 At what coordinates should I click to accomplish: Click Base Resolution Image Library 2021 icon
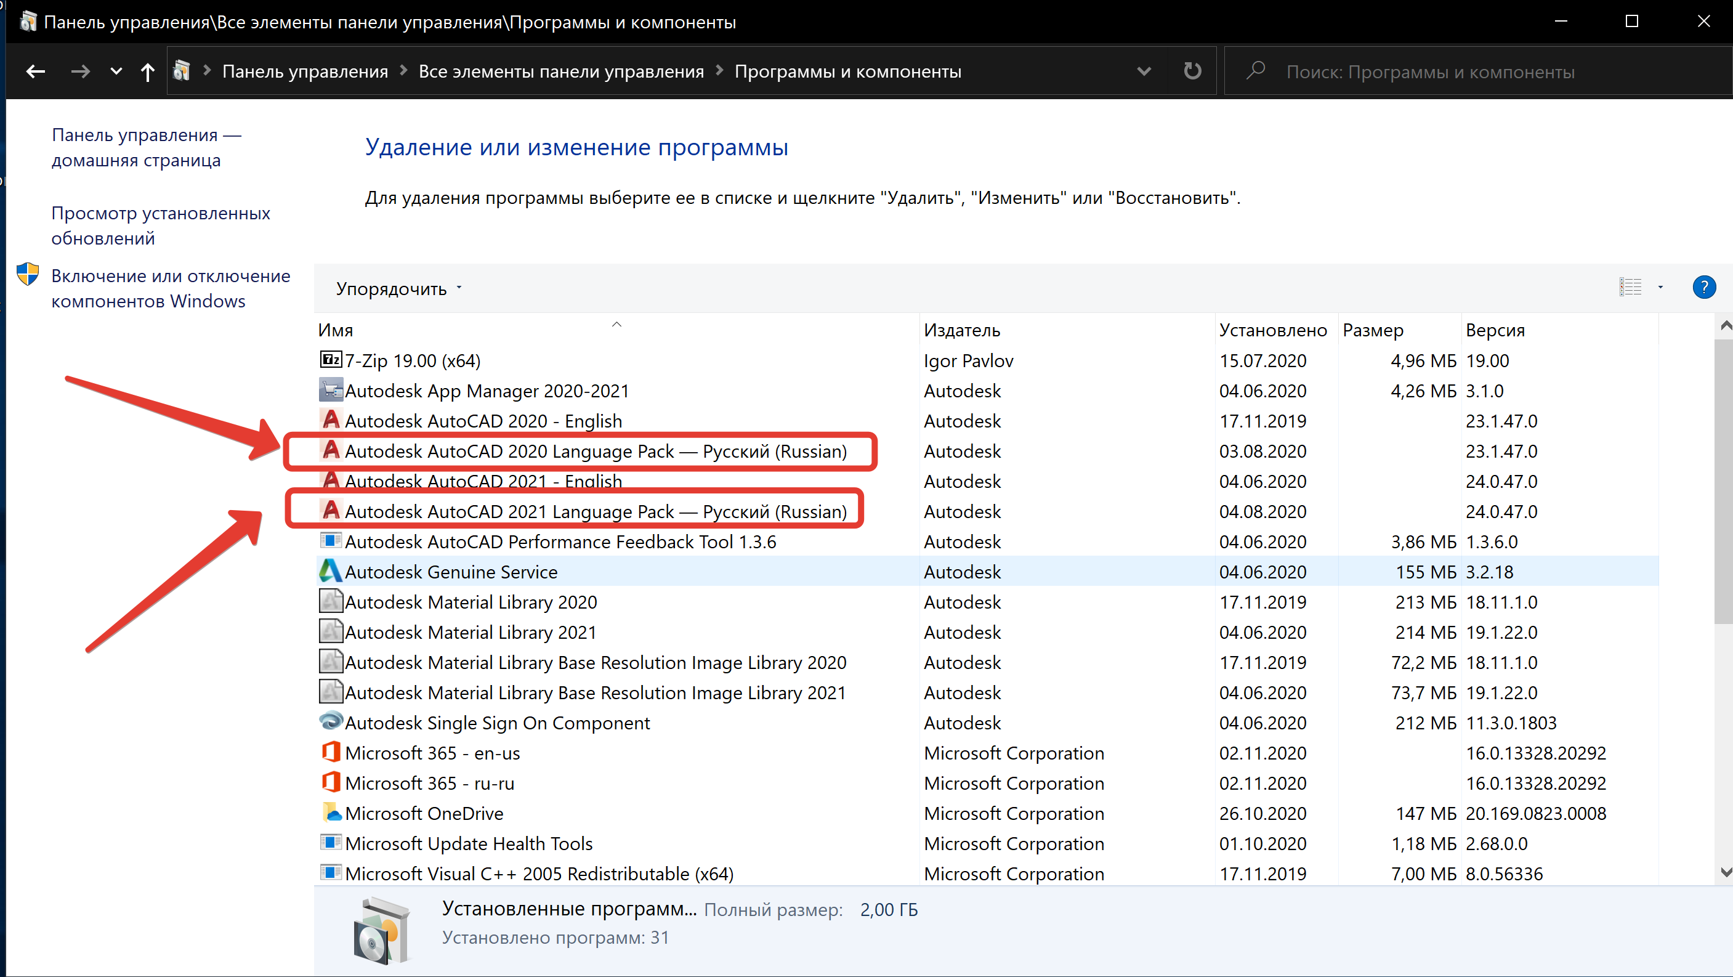[x=330, y=692]
